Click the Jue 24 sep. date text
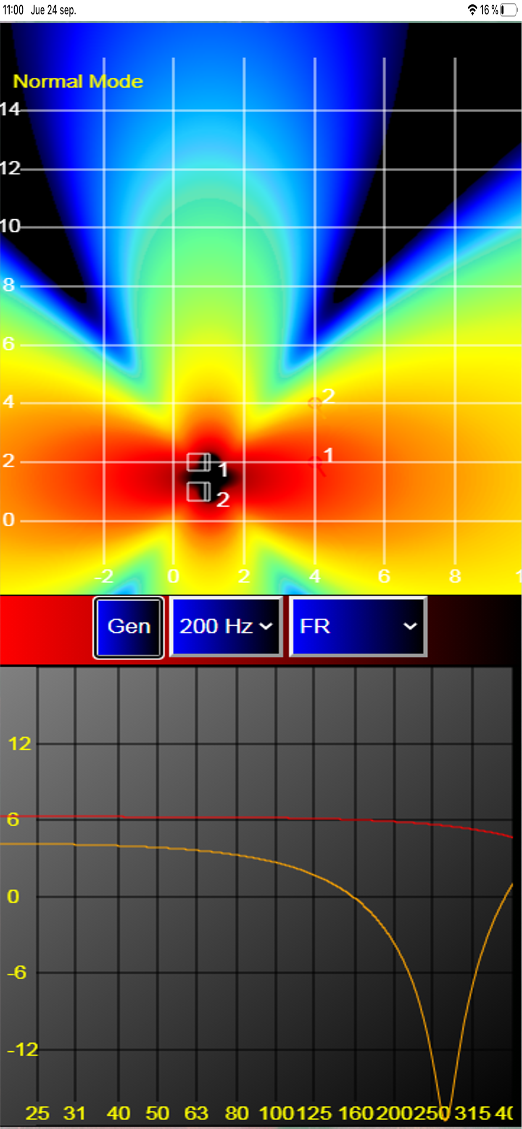The image size is (522, 1129). pyautogui.click(x=53, y=10)
